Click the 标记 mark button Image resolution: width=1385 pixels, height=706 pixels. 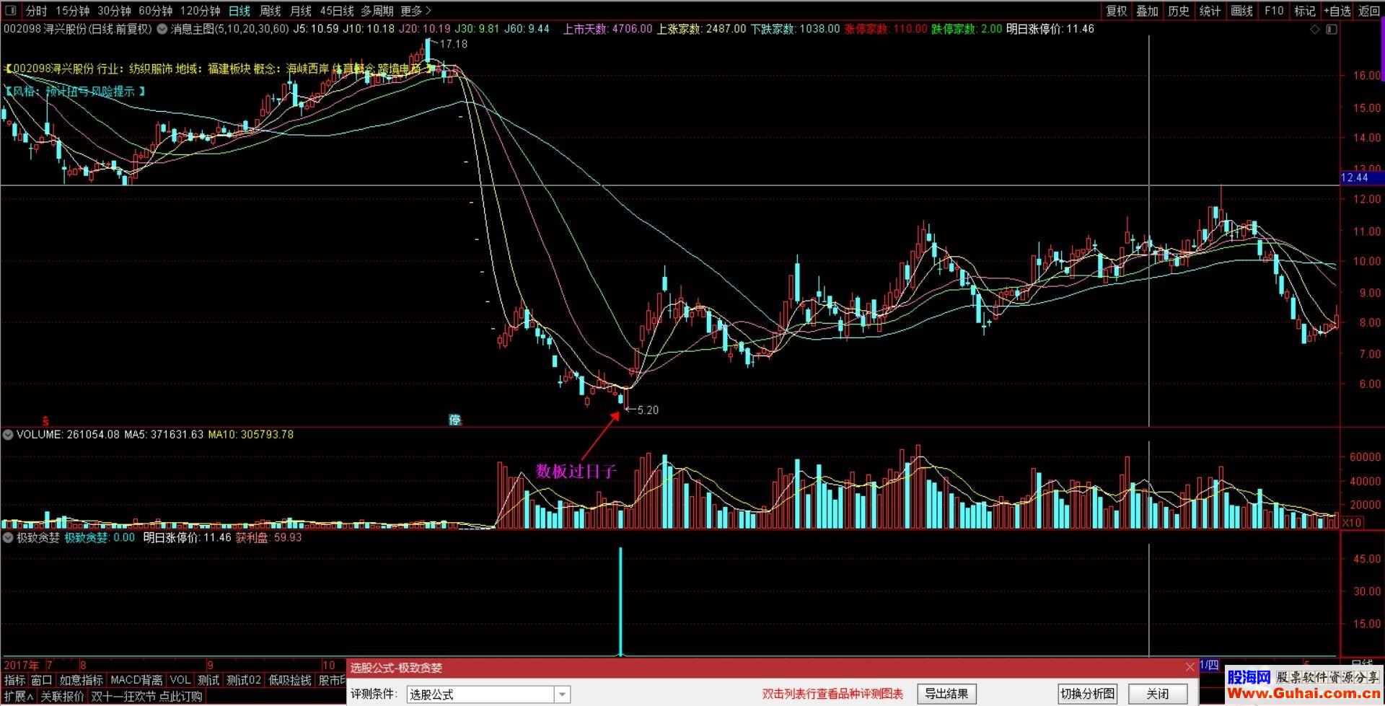click(x=1305, y=11)
